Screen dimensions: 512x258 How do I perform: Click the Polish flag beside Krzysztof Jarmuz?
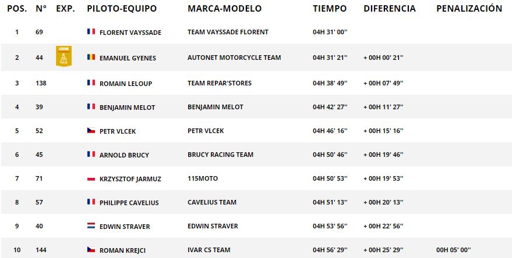click(91, 179)
